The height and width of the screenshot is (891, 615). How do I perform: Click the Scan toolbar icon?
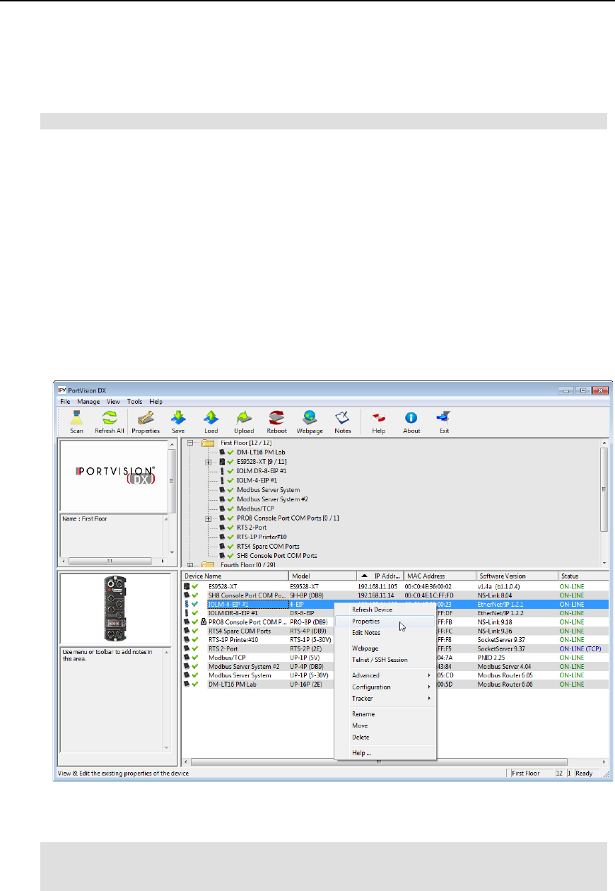pyautogui.click(x=76, y=422)
